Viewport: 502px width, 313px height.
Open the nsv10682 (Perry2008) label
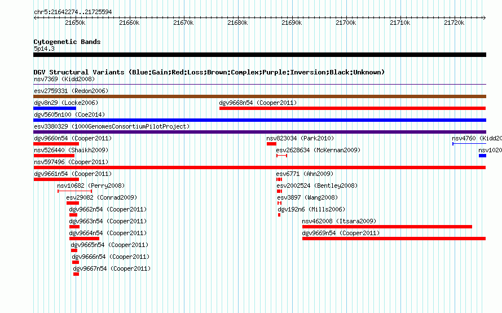91,186
